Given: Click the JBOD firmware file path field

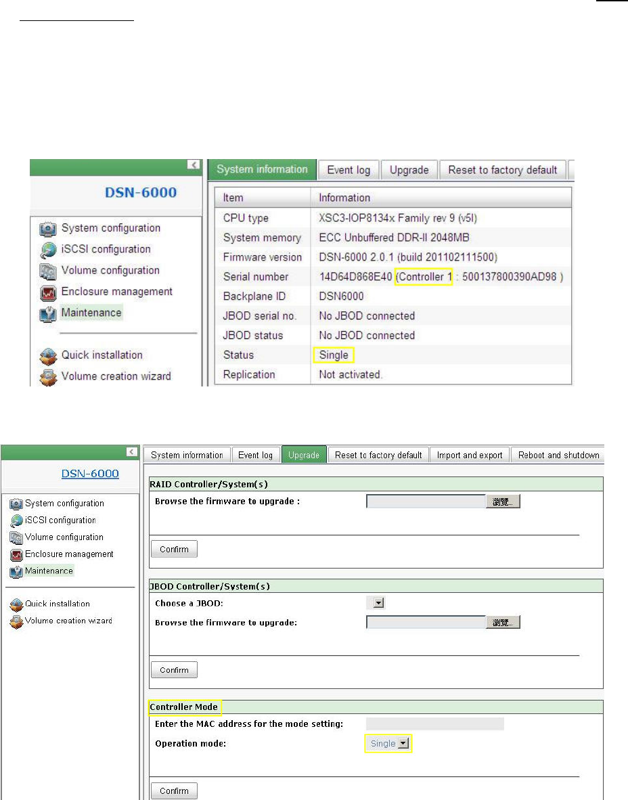Looking at the screenshot, I should pyautogui.click(x=426, y=623).
